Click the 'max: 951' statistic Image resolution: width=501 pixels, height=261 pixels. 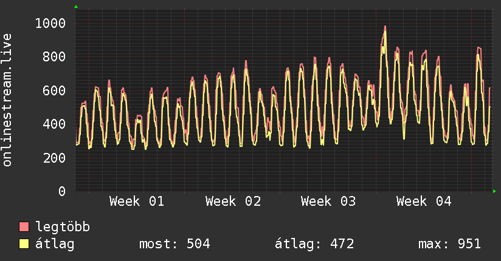pos(449,244)
